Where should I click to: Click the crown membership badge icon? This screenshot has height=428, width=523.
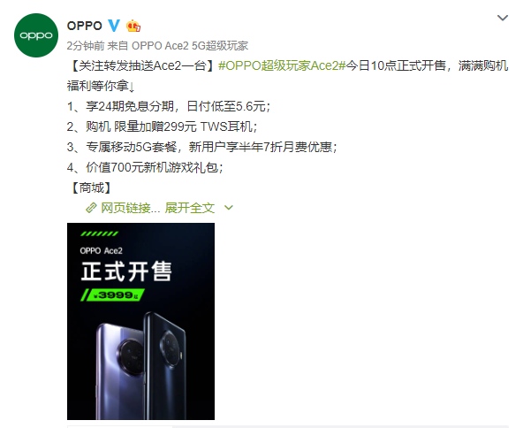[133, 26]
